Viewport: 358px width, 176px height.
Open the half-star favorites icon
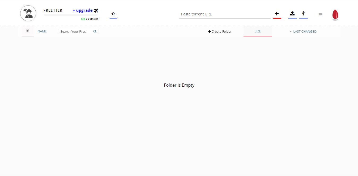[113, 14]
